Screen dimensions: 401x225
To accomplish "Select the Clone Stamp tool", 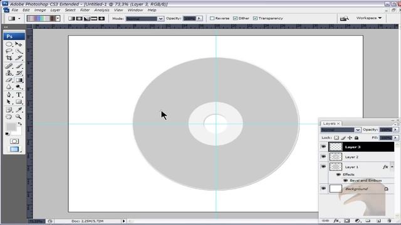I will click(x=9, y=73).
